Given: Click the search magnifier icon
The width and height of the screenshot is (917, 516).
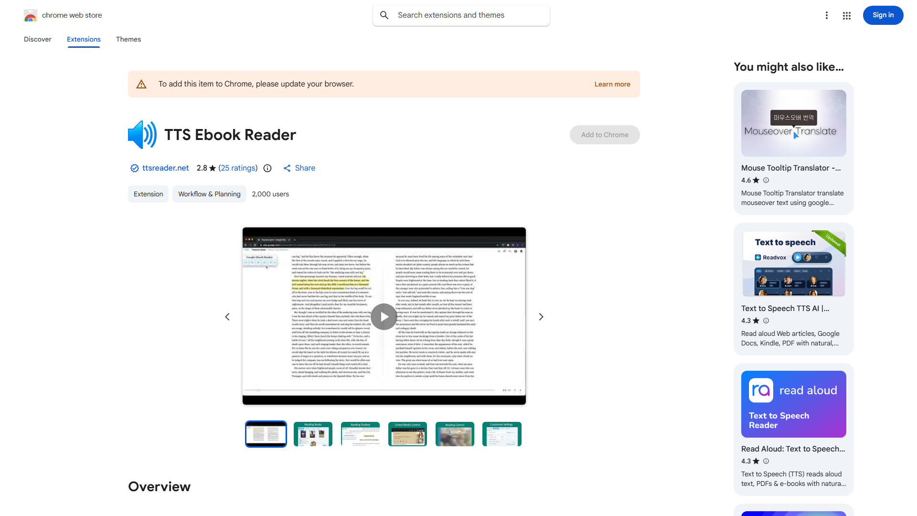Looking at the screenshot, I should coord(384,15).
